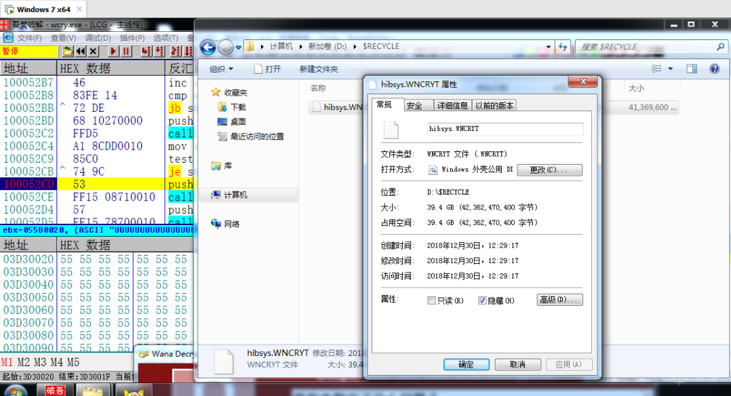Open the 插件(P) menu in debugger
Viewport: 731px width, 396px height.
coord(132,38)
